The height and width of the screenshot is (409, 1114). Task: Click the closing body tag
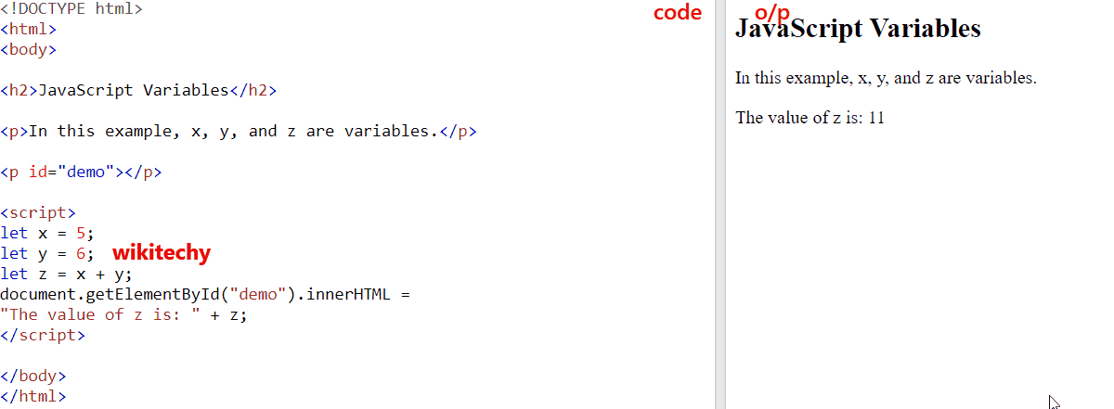pos(33,376)
